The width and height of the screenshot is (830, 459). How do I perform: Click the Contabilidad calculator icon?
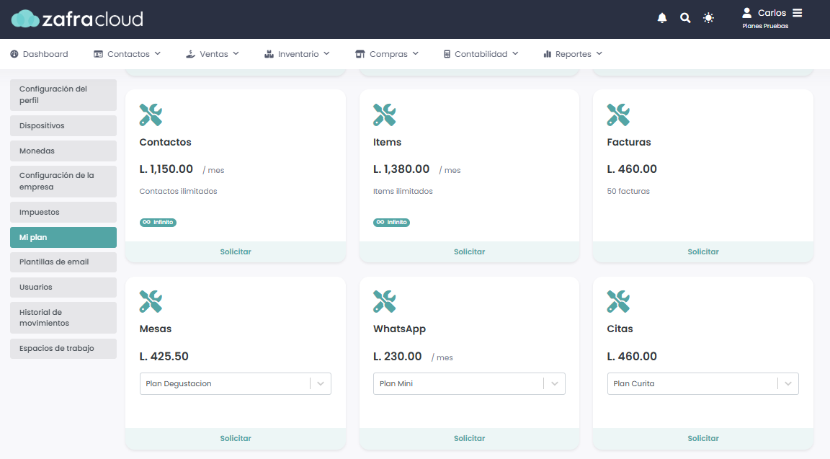click(447, 54)
